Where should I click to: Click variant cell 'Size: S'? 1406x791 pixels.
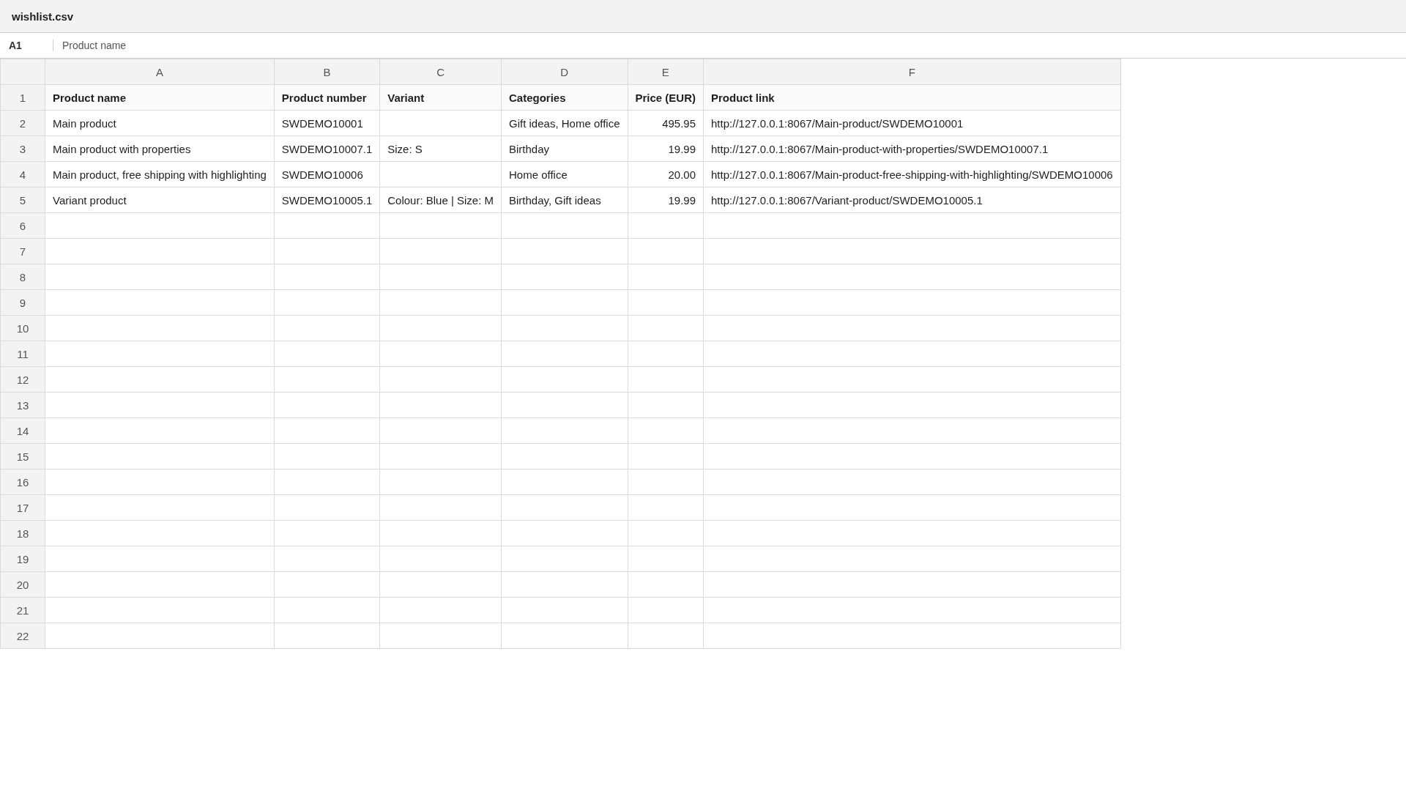click(x=440, y=149)
